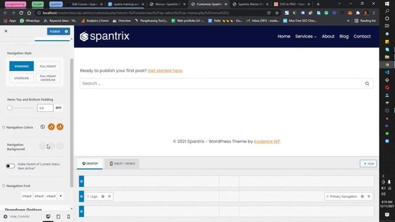Open the Reading list
Screen dimensions: 395x222
[x=365, y=20]
